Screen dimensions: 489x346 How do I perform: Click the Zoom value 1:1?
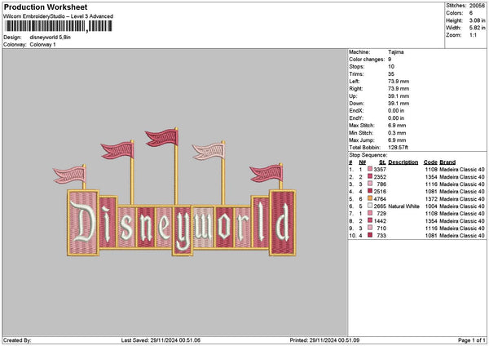(x=473, y=35)
